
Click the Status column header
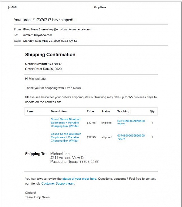(106, 111)
